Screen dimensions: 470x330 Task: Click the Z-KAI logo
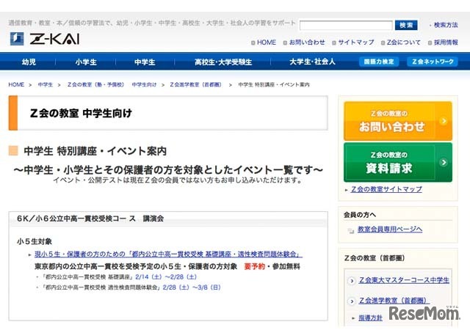(45, 39)
